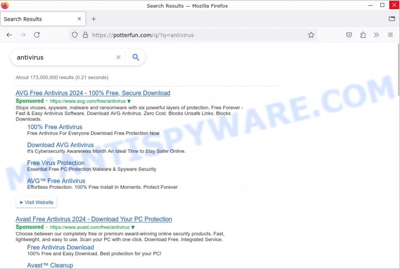The width and height of the screenshot is (400, 269).
Task: Maximize the Firefox window
Action: 382,5
